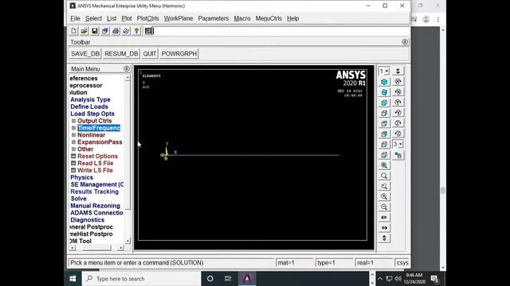Screen dimensions: 510x286
Task: Click the Windows taskbar search box
Action: click(142, 279)
